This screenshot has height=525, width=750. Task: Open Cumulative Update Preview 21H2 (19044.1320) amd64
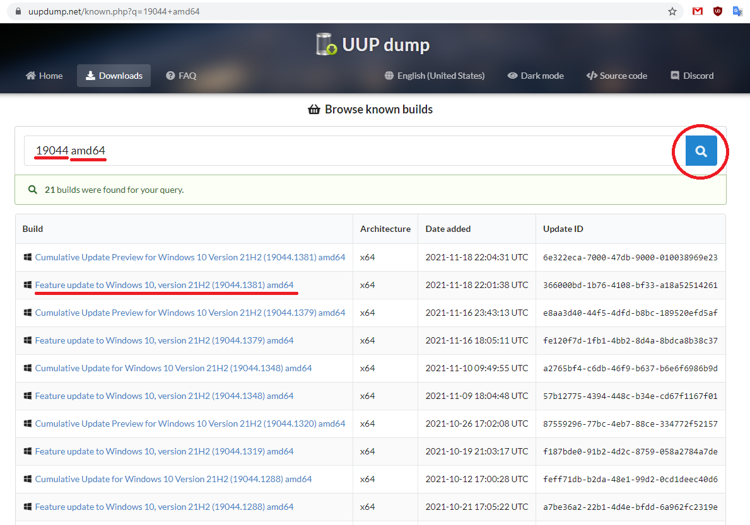click(x=190, y=424)
